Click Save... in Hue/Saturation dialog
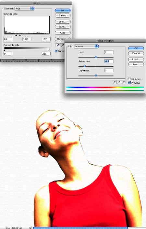Image resolution: width=146 pixels, height=229 pixels. click(x=136, y=64)
